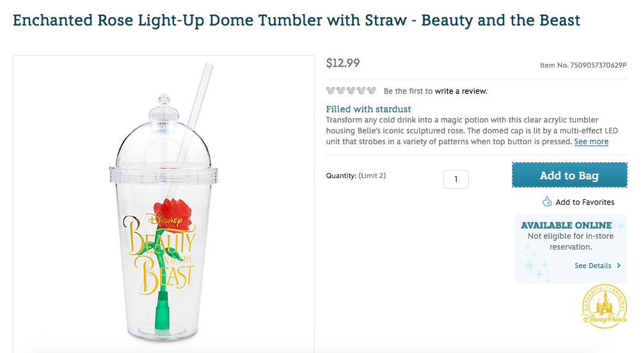This screenshot has height=353, width=643.
Task: Expand description with See more link
Action: point(591,142)
